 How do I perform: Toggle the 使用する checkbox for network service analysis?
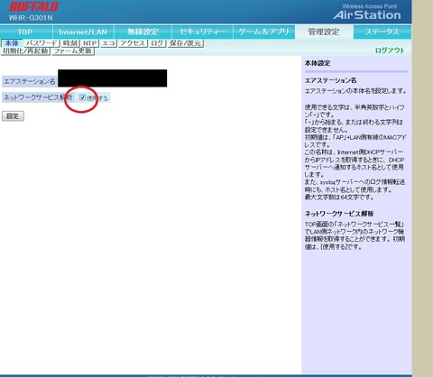coord(83,97)
